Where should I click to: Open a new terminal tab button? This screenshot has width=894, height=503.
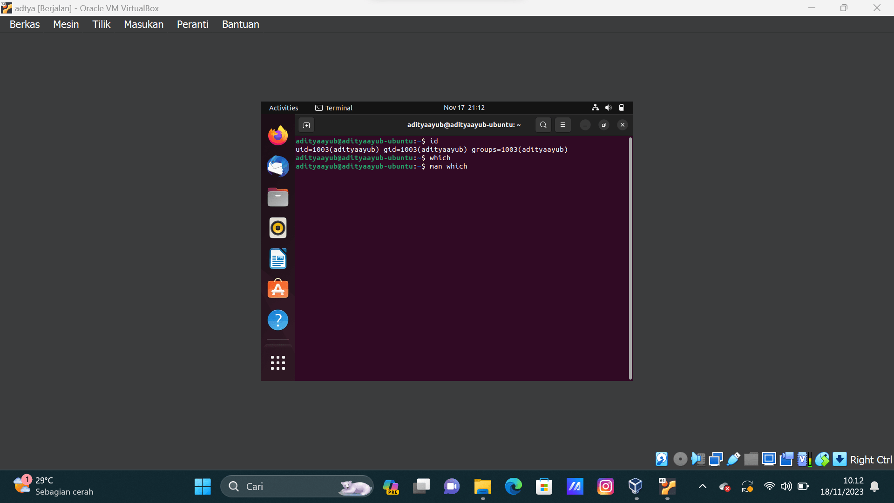click(306, 125)
